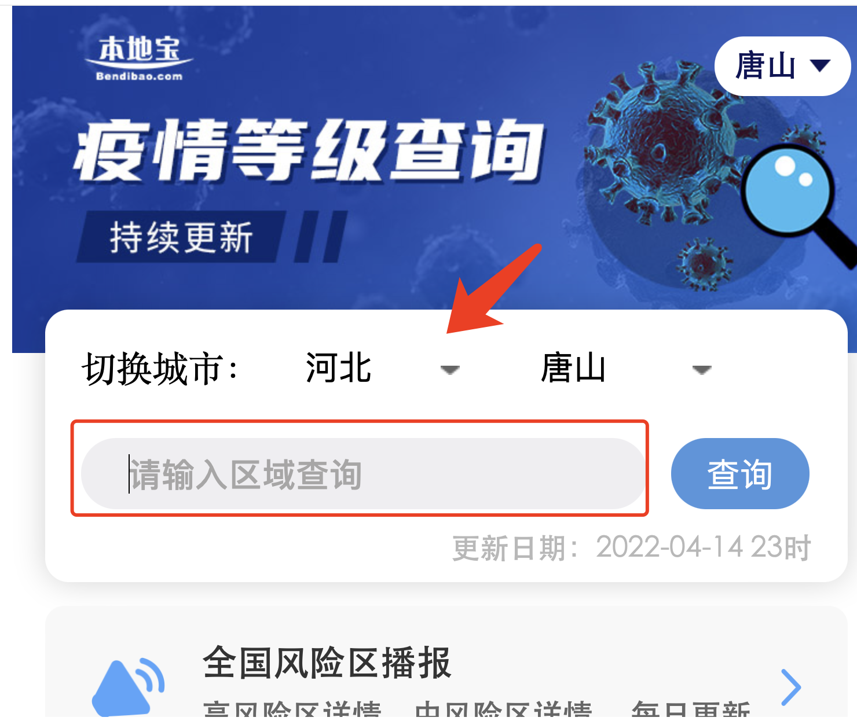Focus the 请输入区域查询 search field

click(x=363, y=474)
